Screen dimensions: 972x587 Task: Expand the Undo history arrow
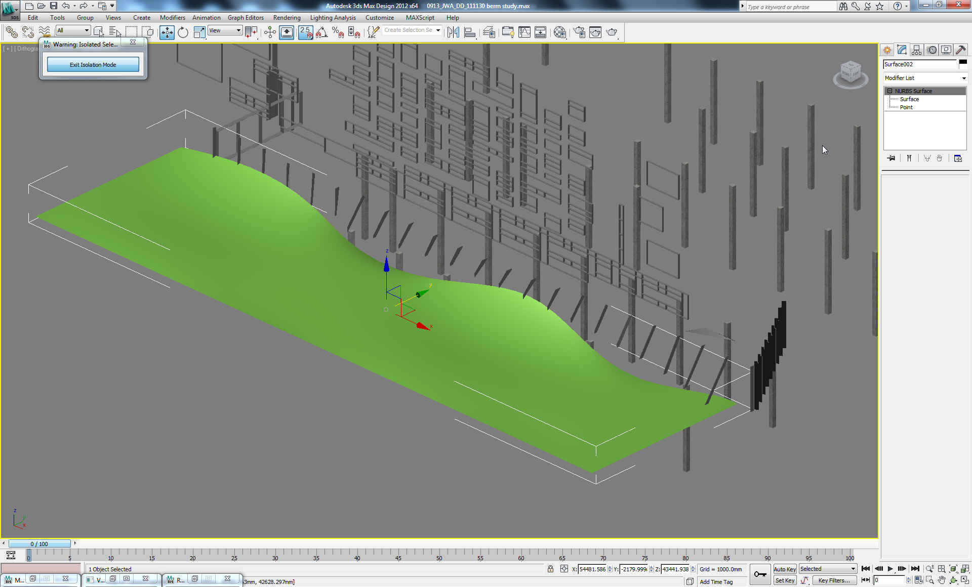pos(74,6)
